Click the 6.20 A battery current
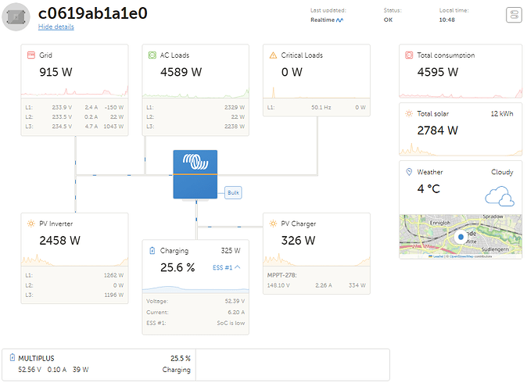Viewport: 527px width, 390px height. 236,313
